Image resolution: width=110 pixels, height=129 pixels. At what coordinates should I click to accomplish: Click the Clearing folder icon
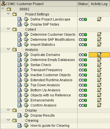point(15,120)
